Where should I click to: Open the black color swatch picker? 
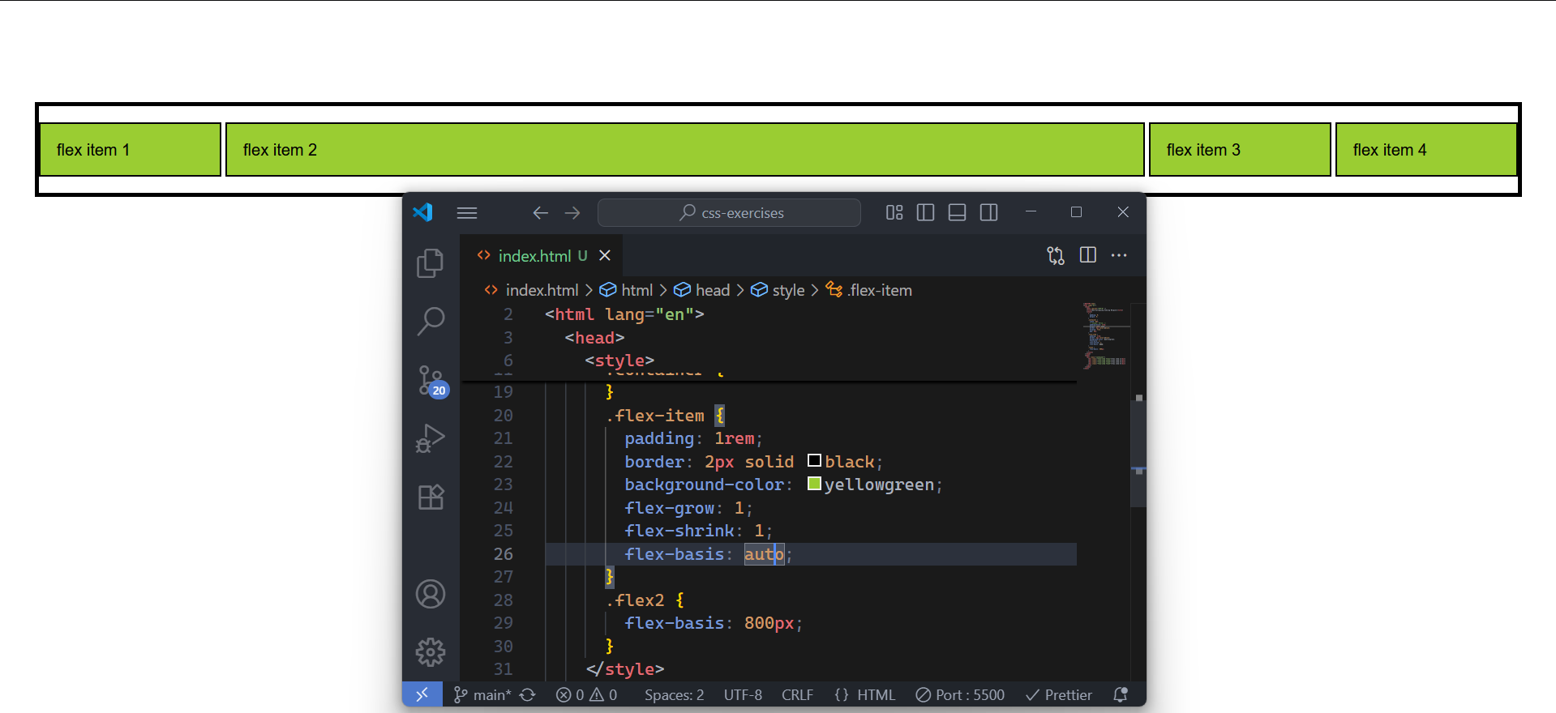tap(815, 461)
